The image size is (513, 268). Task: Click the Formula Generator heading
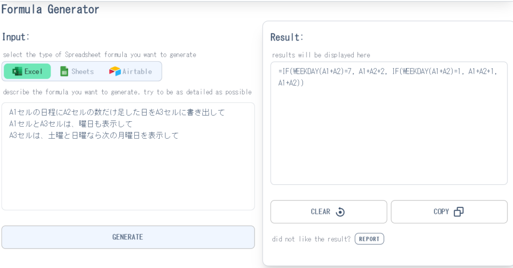click(50, 9)
